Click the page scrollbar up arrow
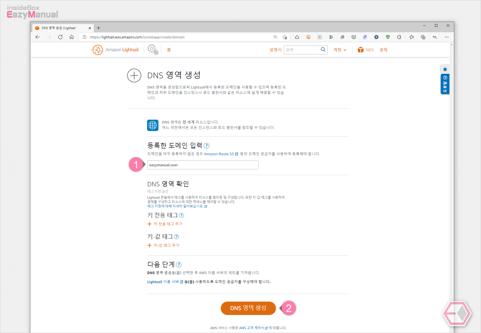The height and width of the screenshot is (333, 481). 452,44
